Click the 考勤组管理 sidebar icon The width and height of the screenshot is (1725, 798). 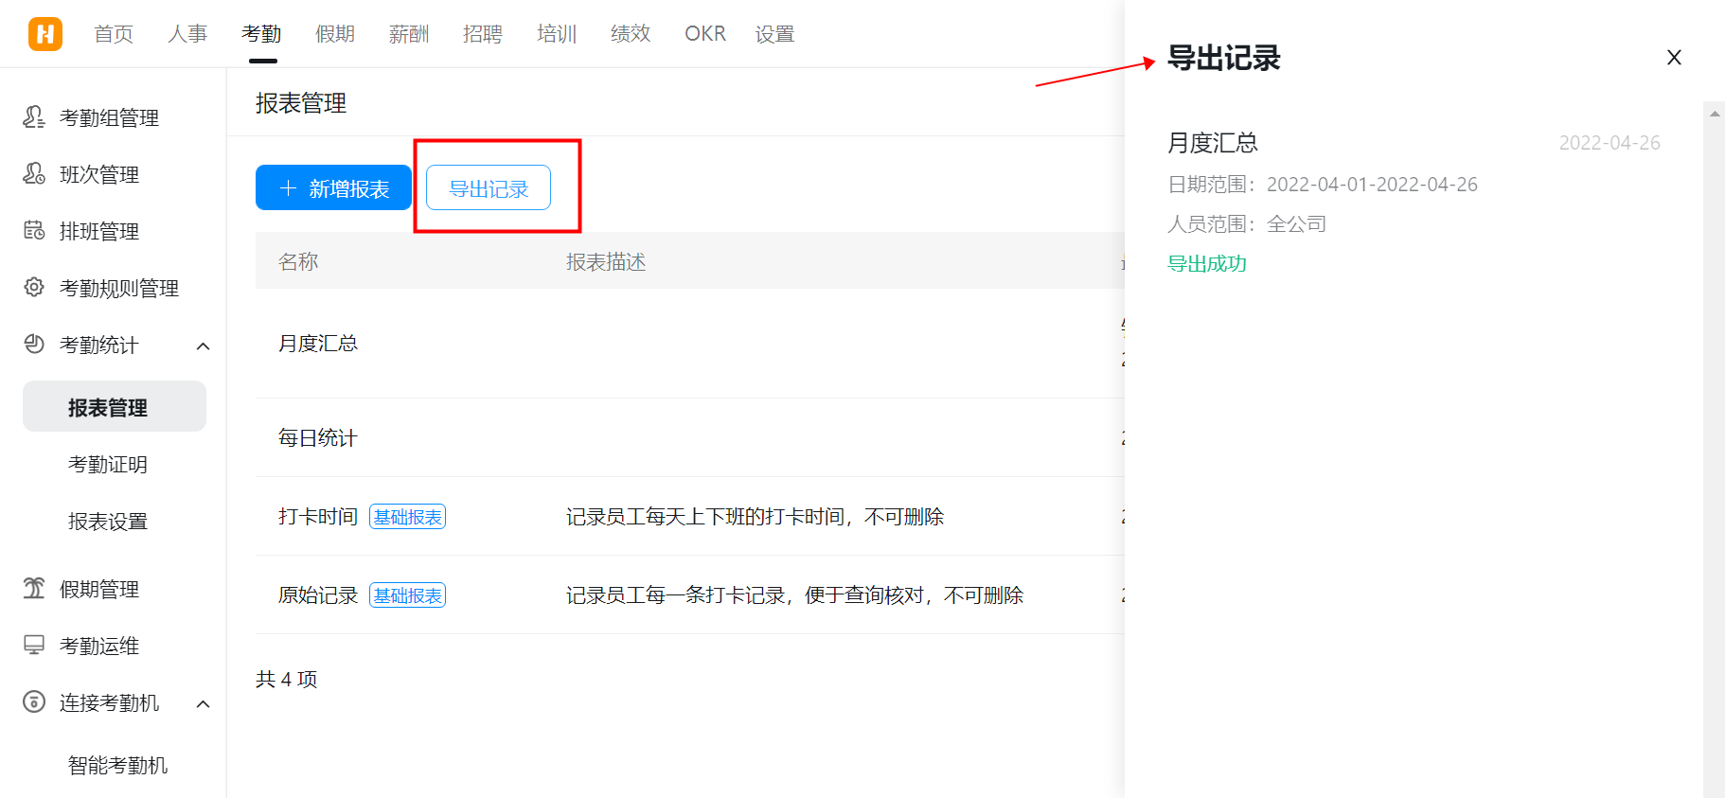point(34,117)
